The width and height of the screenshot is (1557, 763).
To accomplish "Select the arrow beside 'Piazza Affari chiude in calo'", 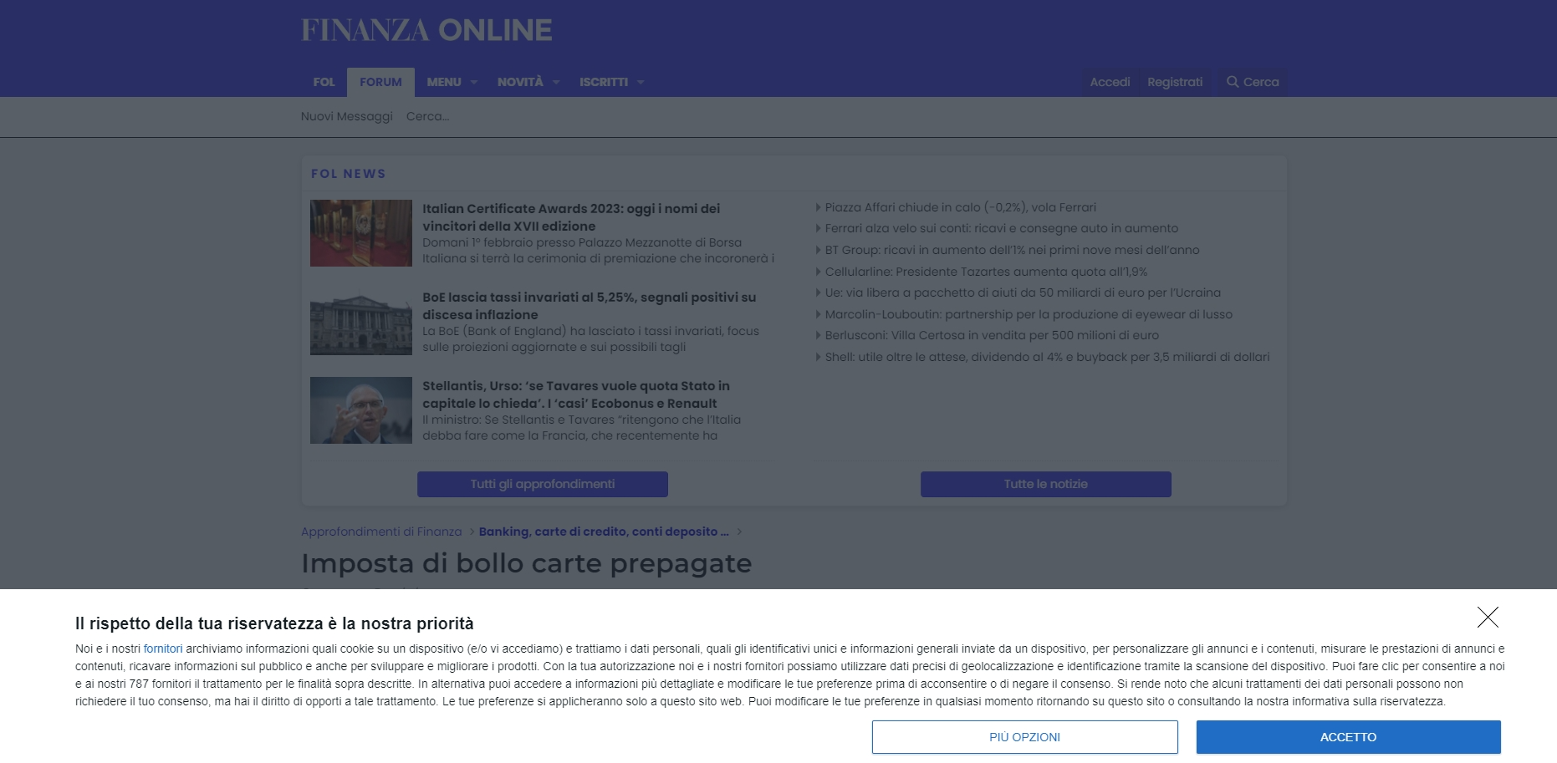I will 819,207.
